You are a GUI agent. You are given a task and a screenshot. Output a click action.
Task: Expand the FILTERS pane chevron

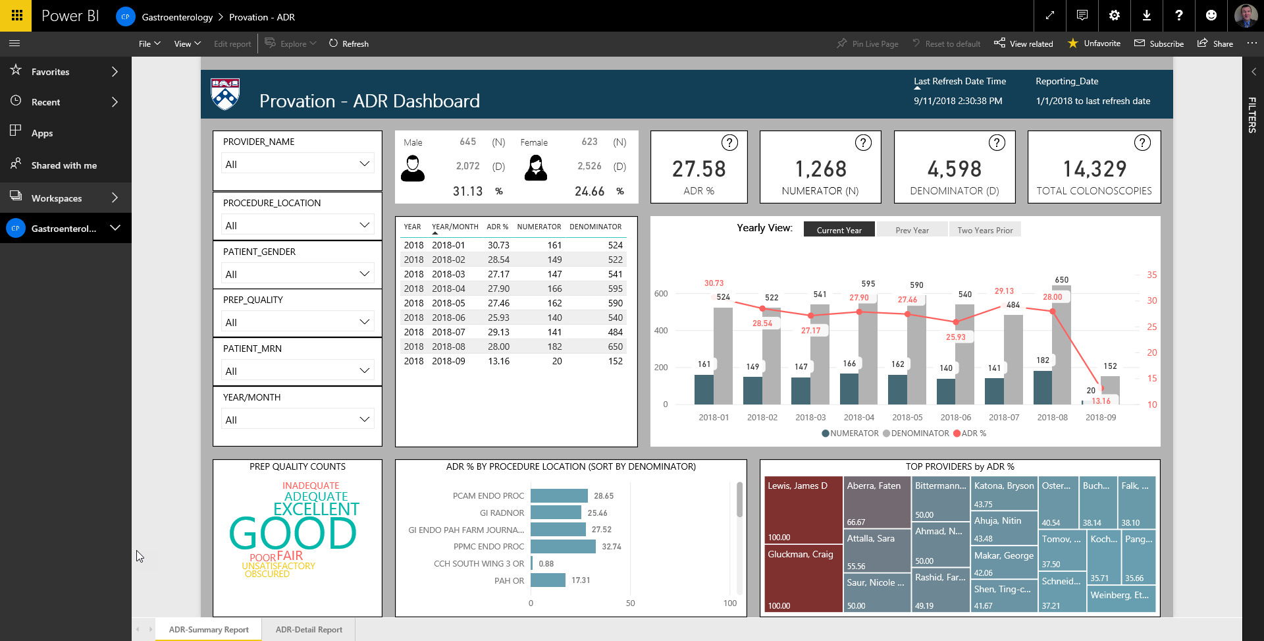tap(1253, 71)
